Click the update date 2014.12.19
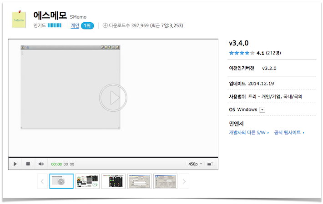Viewport: 323px width, 204px height. coord(261,84)
